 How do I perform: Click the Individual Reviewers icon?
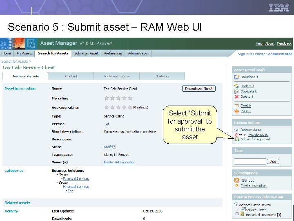(x=243, y=214)
